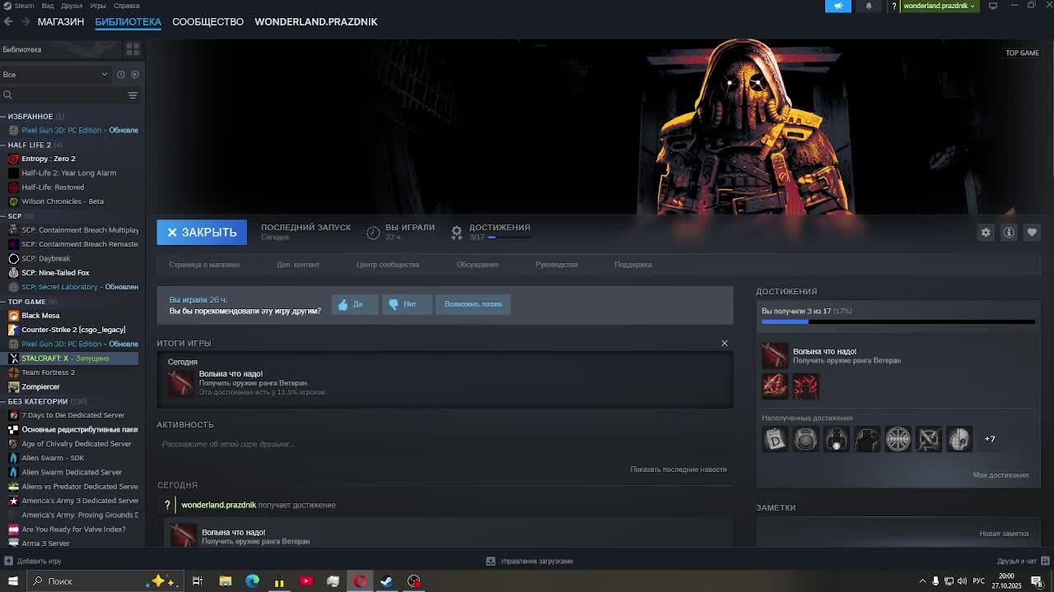Open the Windows Start menu
Viewport: 1054px width, 592px height.
click(x=13, y=581)
